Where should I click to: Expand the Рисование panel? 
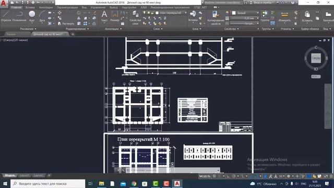(x=28, y=29)
